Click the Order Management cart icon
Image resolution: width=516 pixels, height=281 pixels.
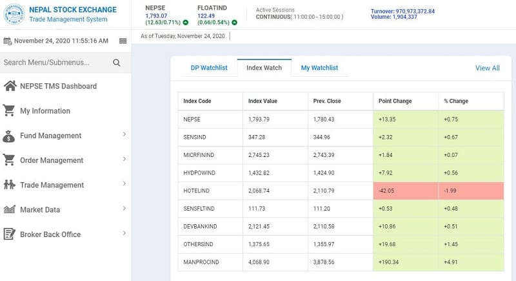point(10,160)
